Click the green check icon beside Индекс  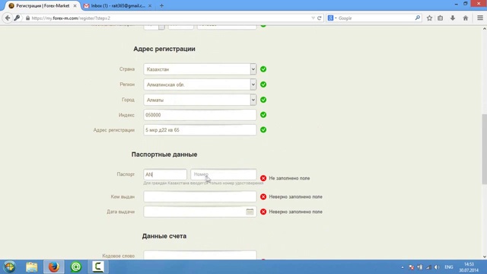click(x=263, y=115)
